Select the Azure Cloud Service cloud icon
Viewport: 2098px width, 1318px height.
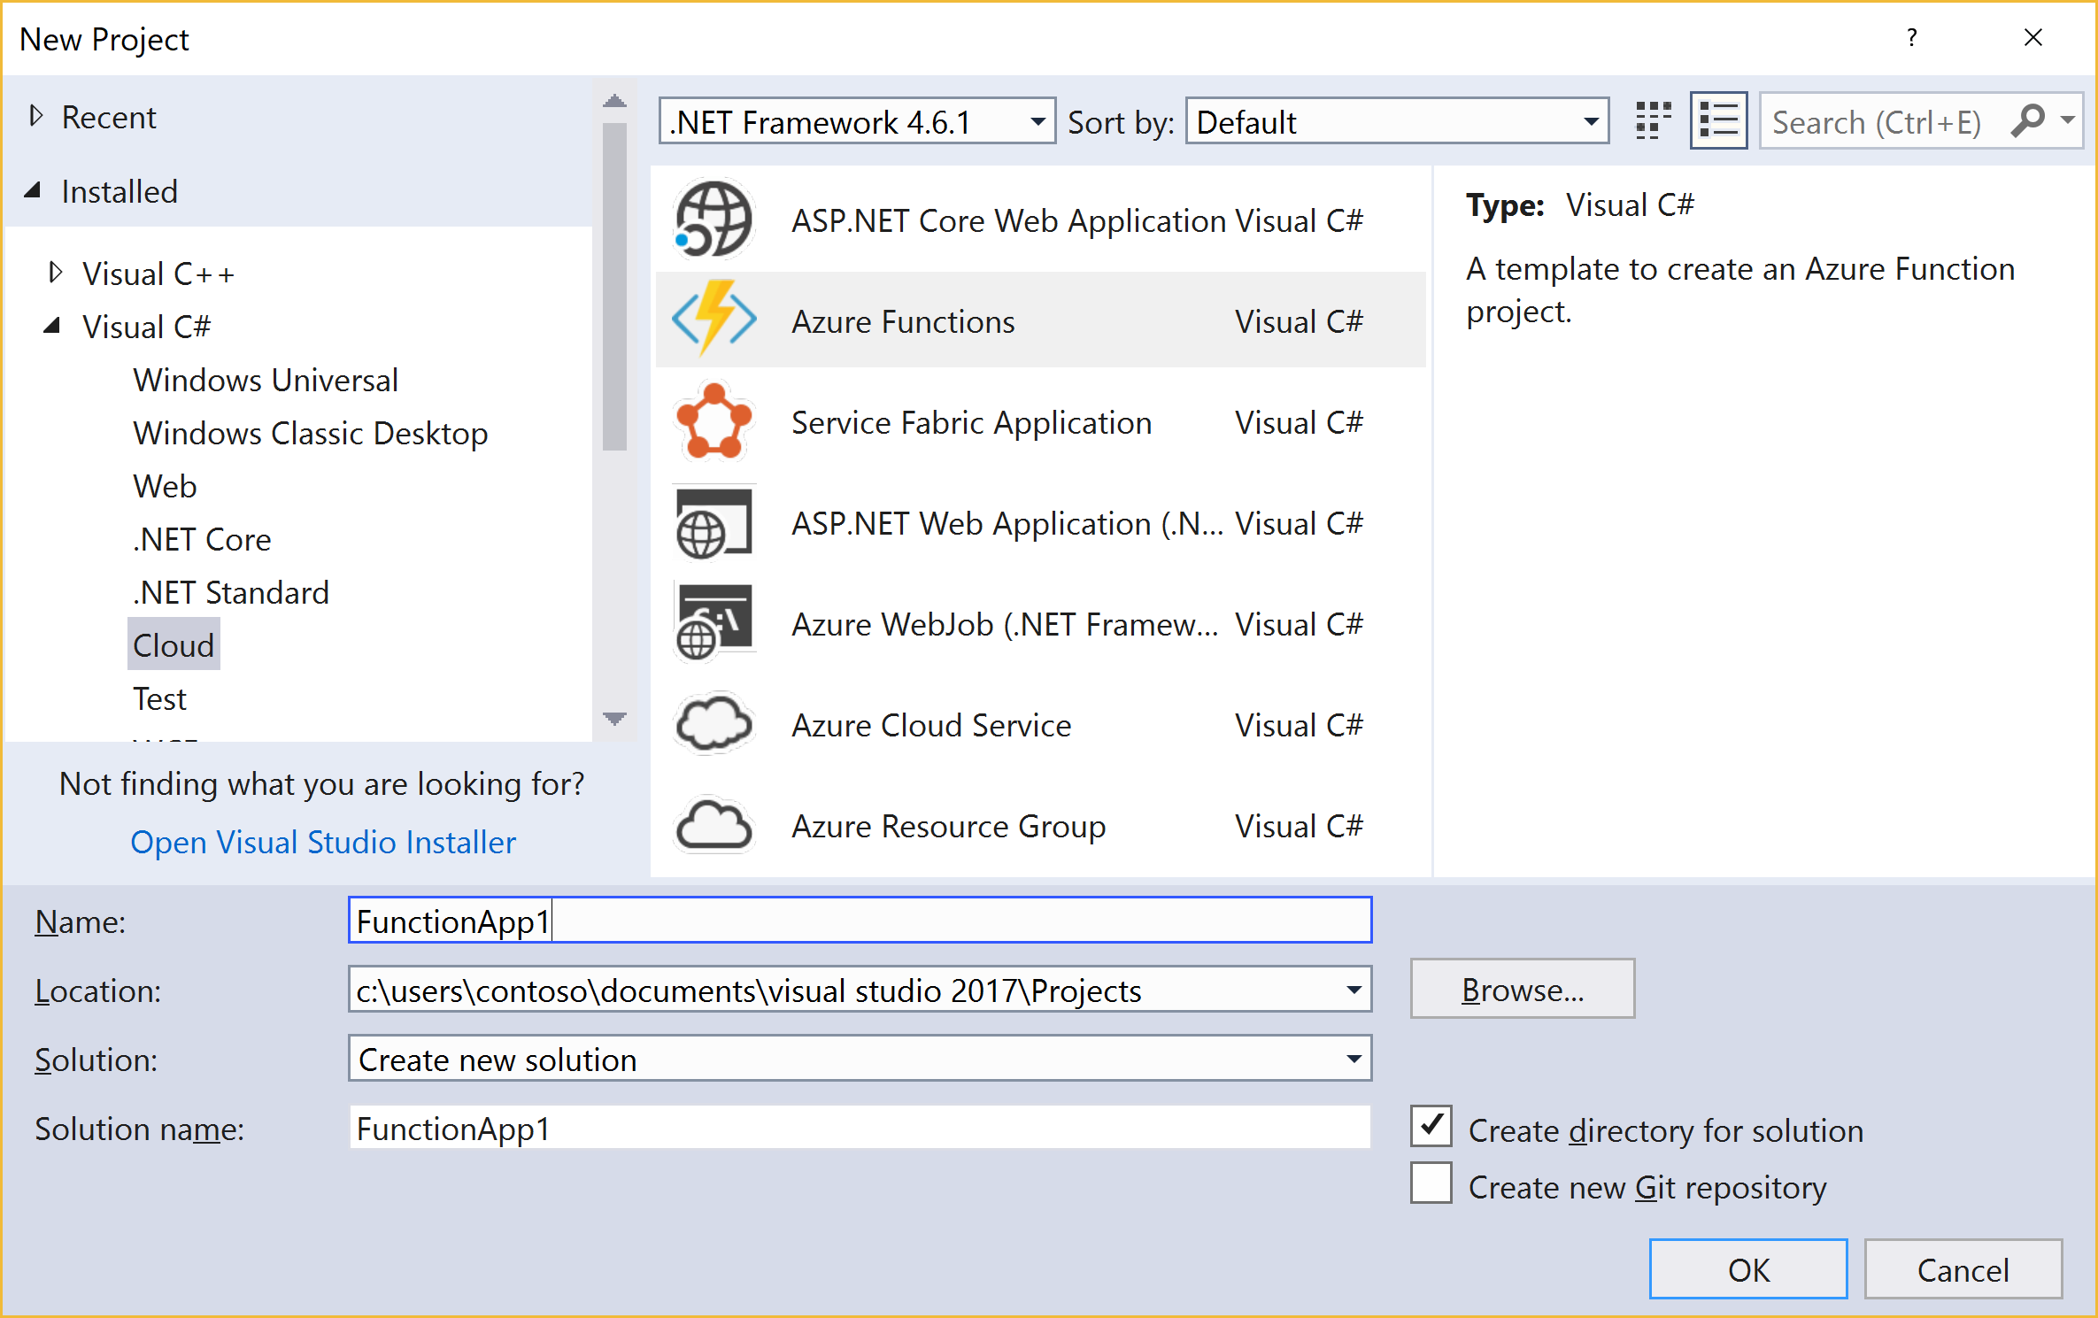pos(713,724)
